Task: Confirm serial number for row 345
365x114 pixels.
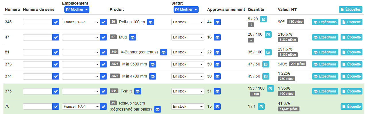Action: tap(56, 22)
